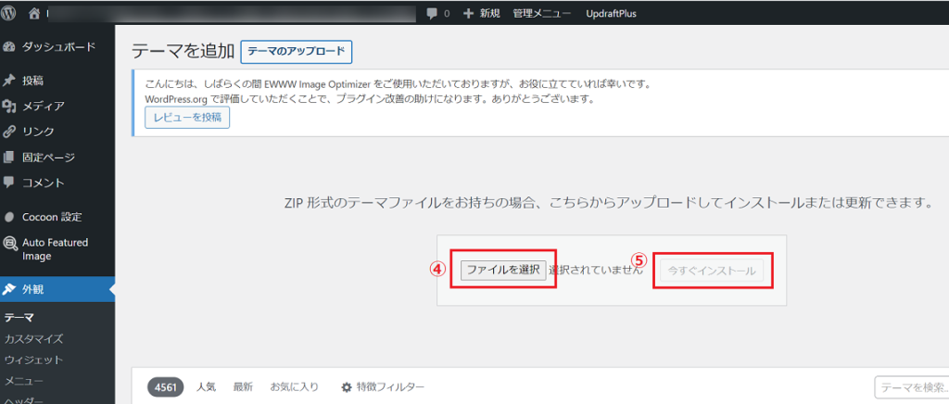Click the コメント speech bubble icon
This screenshot has width=949, height=404.
(8, 182)
